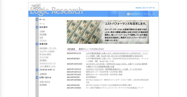The height and width of the screenshot is (97, 187).
Task: Click the 2024 九州半導体産業展 news text
Action: click(117, 60)
